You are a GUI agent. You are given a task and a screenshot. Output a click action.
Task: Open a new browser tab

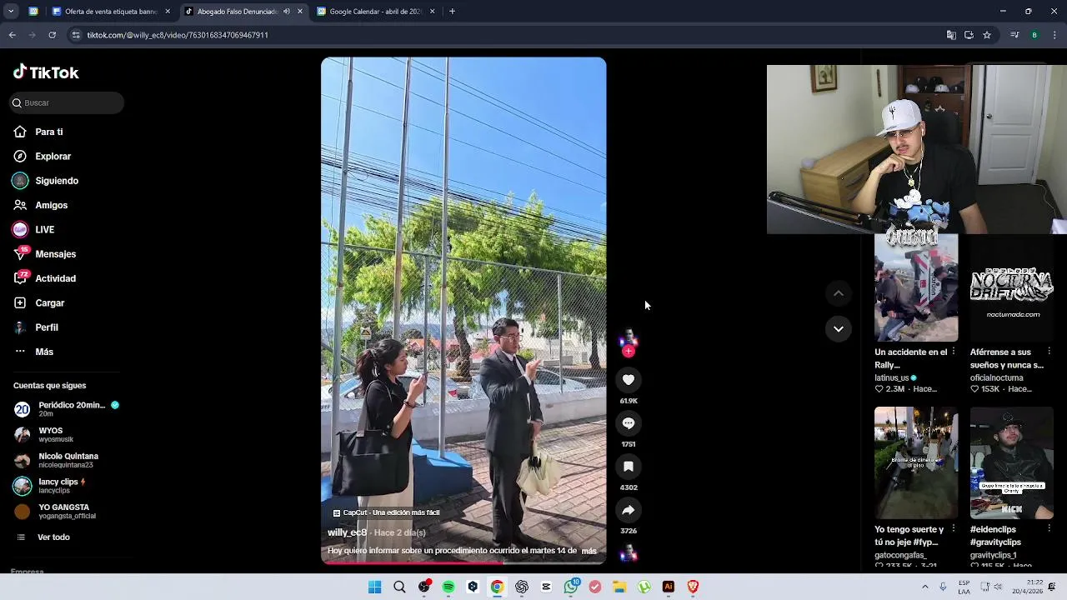tap(452, 12)
